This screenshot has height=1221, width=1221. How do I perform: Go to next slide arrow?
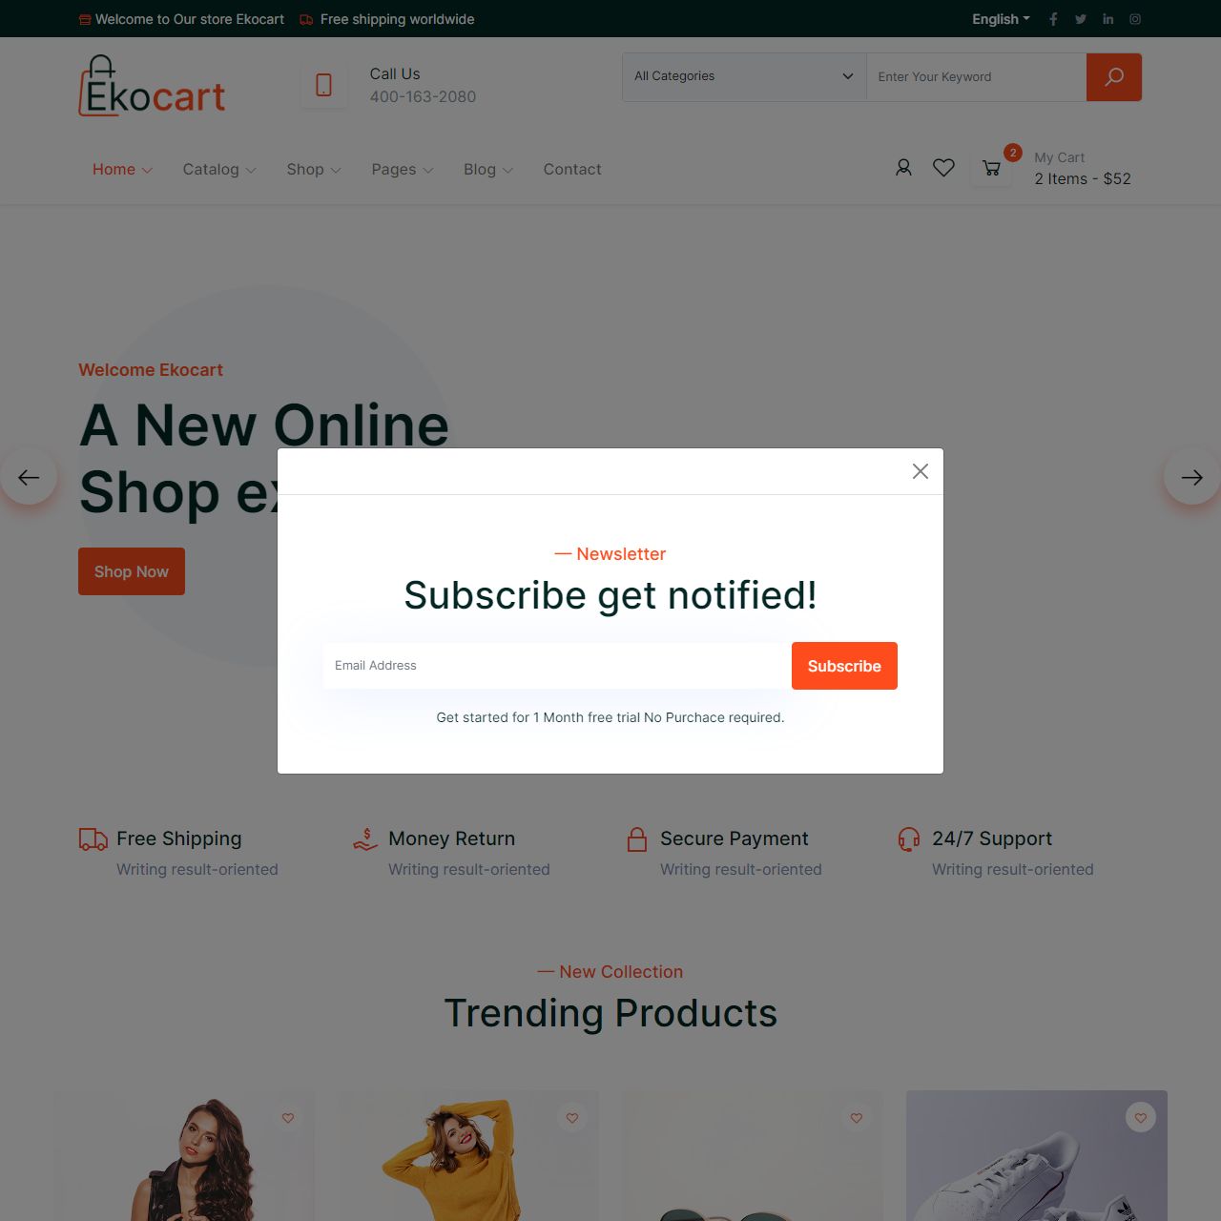(1192, 477)
